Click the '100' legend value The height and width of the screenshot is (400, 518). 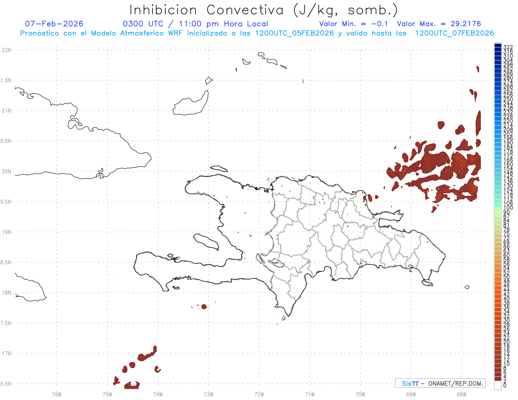click(x=508, y=208)
